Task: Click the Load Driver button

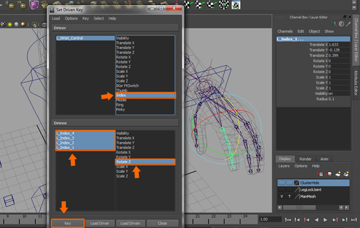Action: [100, 223]
